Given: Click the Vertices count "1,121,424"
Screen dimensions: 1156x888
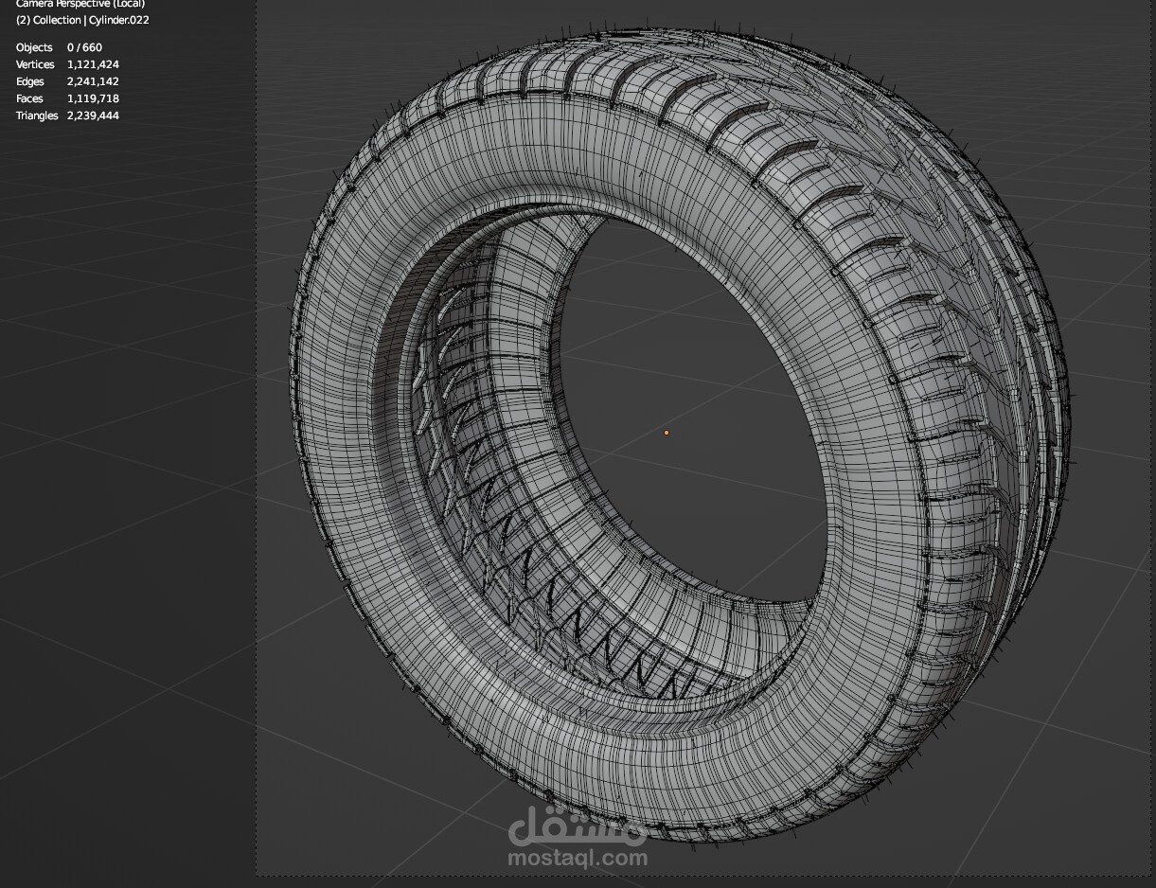Looking at the screenshot, I should (93, 64).
